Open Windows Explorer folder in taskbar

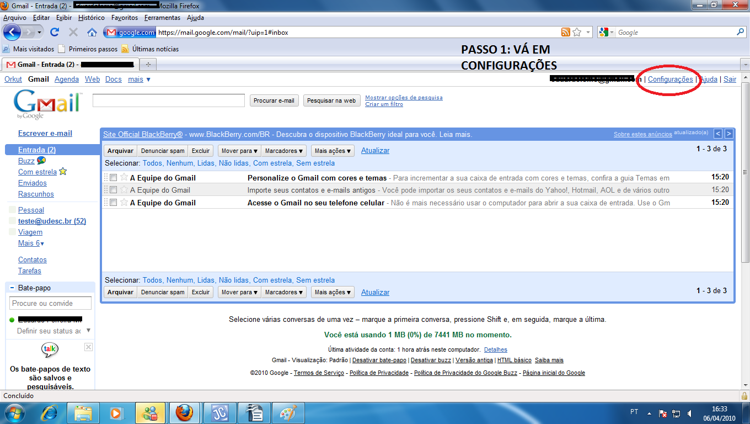point(83,413)
